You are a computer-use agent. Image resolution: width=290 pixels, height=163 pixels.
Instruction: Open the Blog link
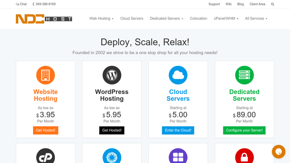click(241, 4)
